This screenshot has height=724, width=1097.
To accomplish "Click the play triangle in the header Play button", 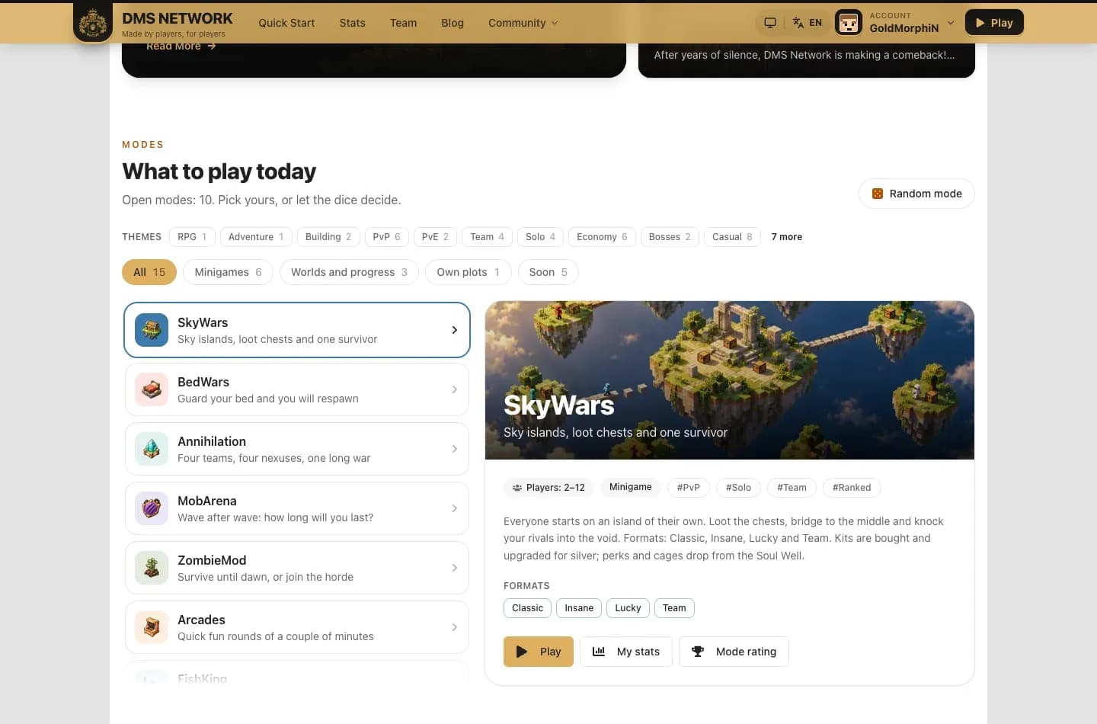I will (x=980, y=23).
